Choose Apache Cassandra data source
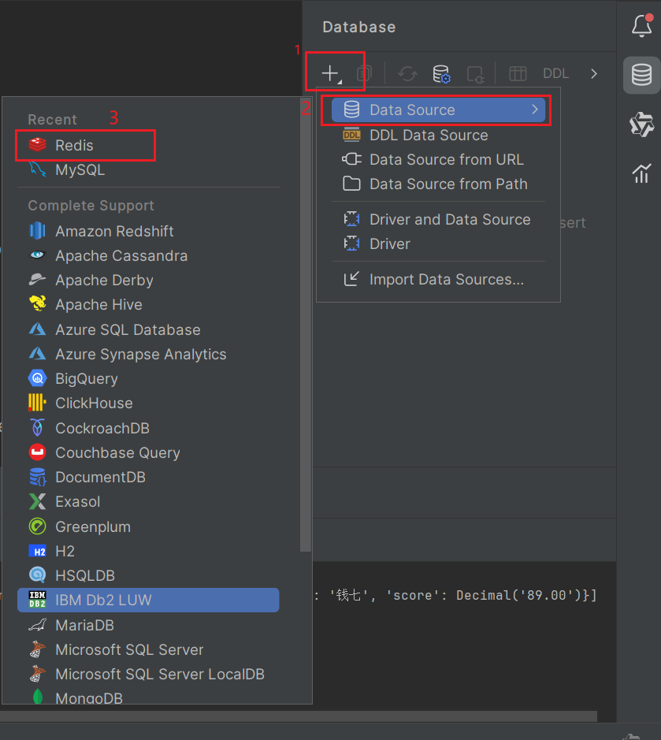Viewport: 661px width, 740px height. click(148, 256)
